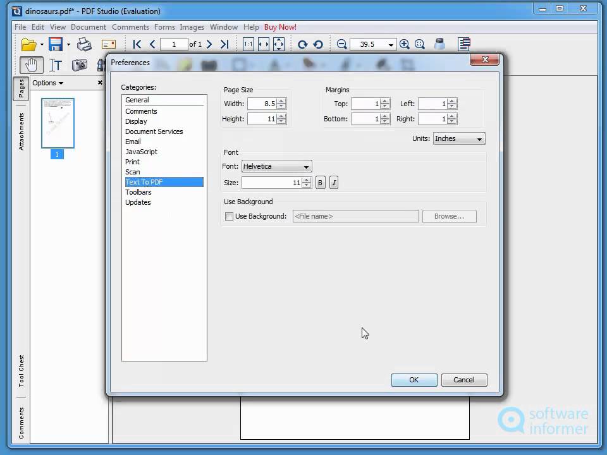Rotate page clockwise icon
This screenshot has width=607, height=455.
303,44
